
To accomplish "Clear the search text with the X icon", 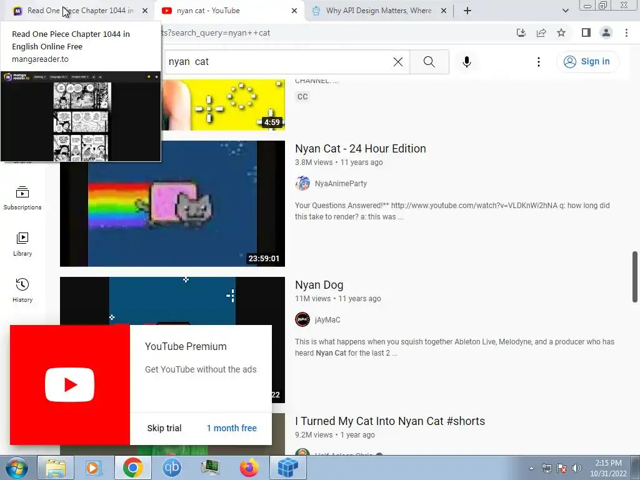I will click(x=398, y=62).
